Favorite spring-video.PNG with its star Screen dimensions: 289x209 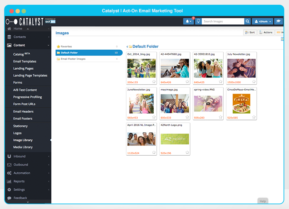pyautogui.click(x=221, y=117)
